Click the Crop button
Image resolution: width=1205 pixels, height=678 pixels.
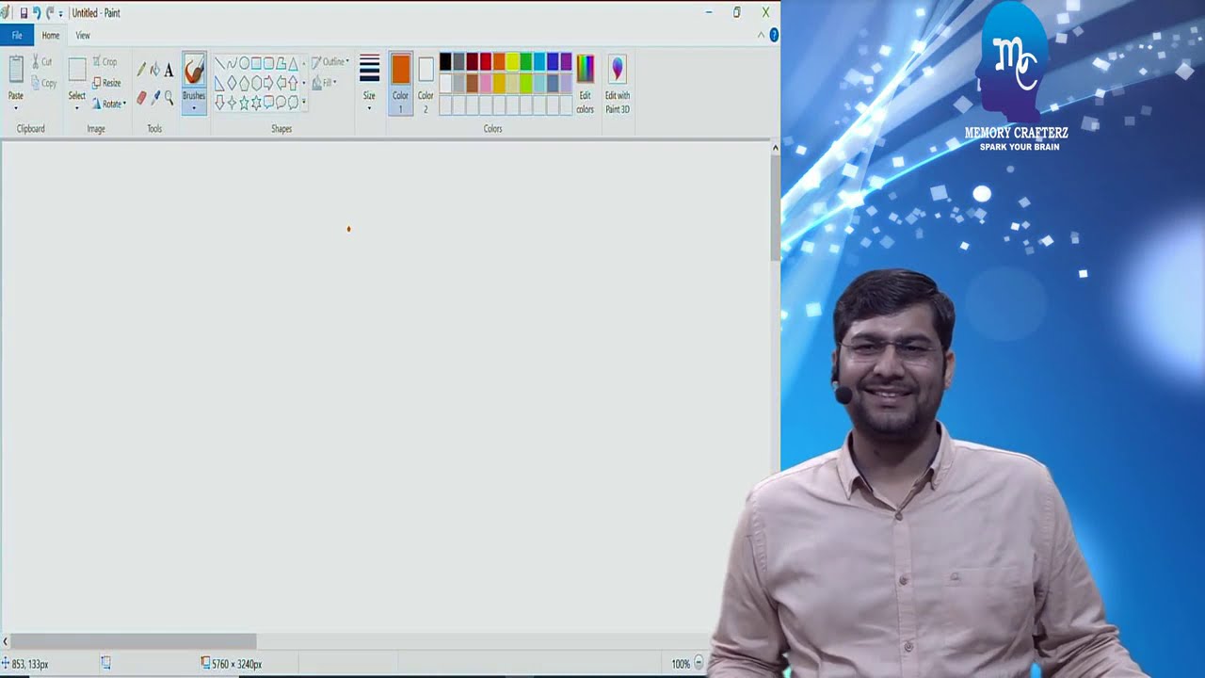104,62
